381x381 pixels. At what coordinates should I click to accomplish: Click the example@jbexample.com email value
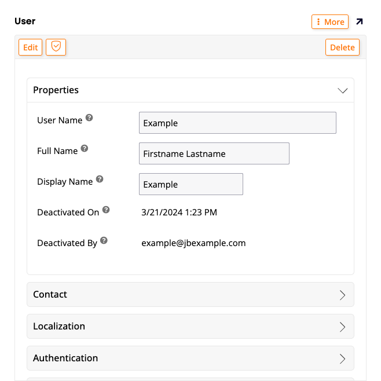click(x=193, y=243)
